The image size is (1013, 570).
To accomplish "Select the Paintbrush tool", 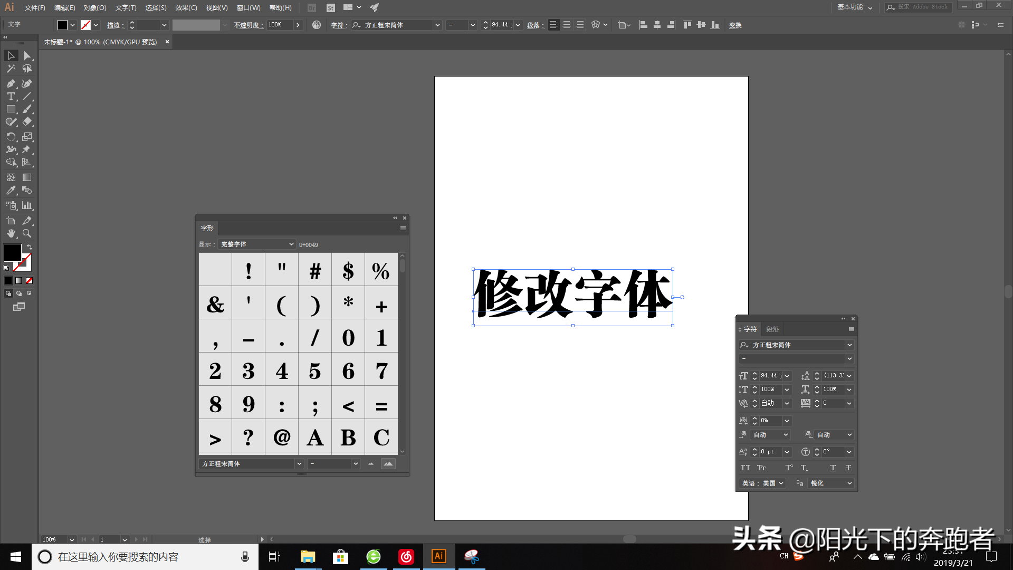I will (27, 109).
